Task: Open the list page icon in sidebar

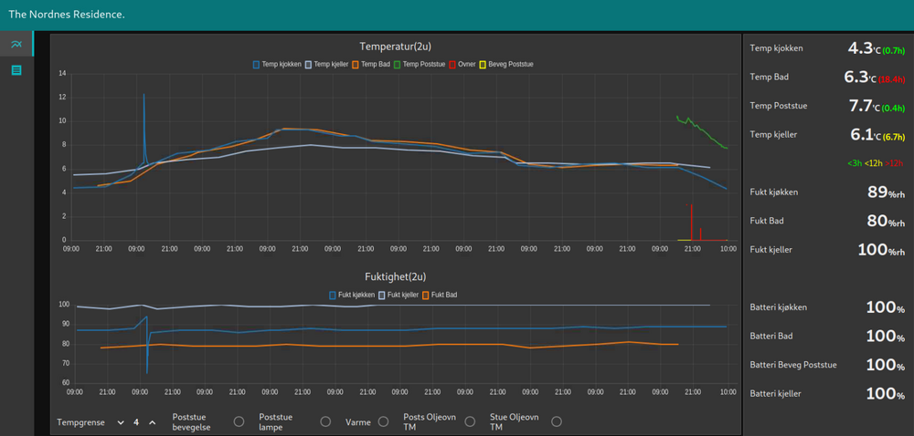Action: [16, 70]
